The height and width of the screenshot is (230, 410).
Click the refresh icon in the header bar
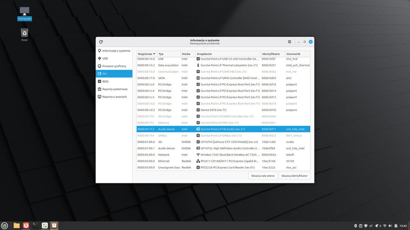(x=101, y=42)
